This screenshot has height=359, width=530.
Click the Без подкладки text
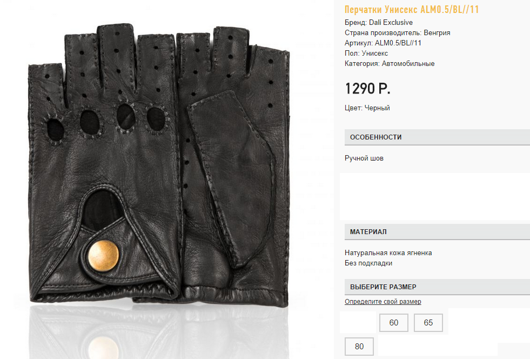[x=368, y=263]
